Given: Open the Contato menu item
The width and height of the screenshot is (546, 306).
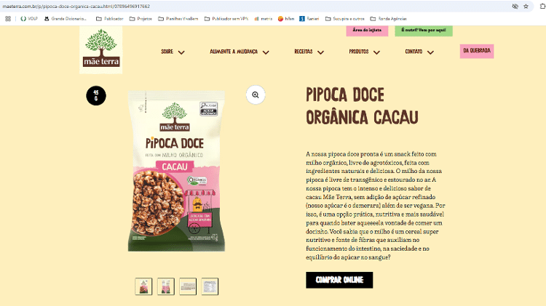Looking at the screenshot, I should [414, 52].
